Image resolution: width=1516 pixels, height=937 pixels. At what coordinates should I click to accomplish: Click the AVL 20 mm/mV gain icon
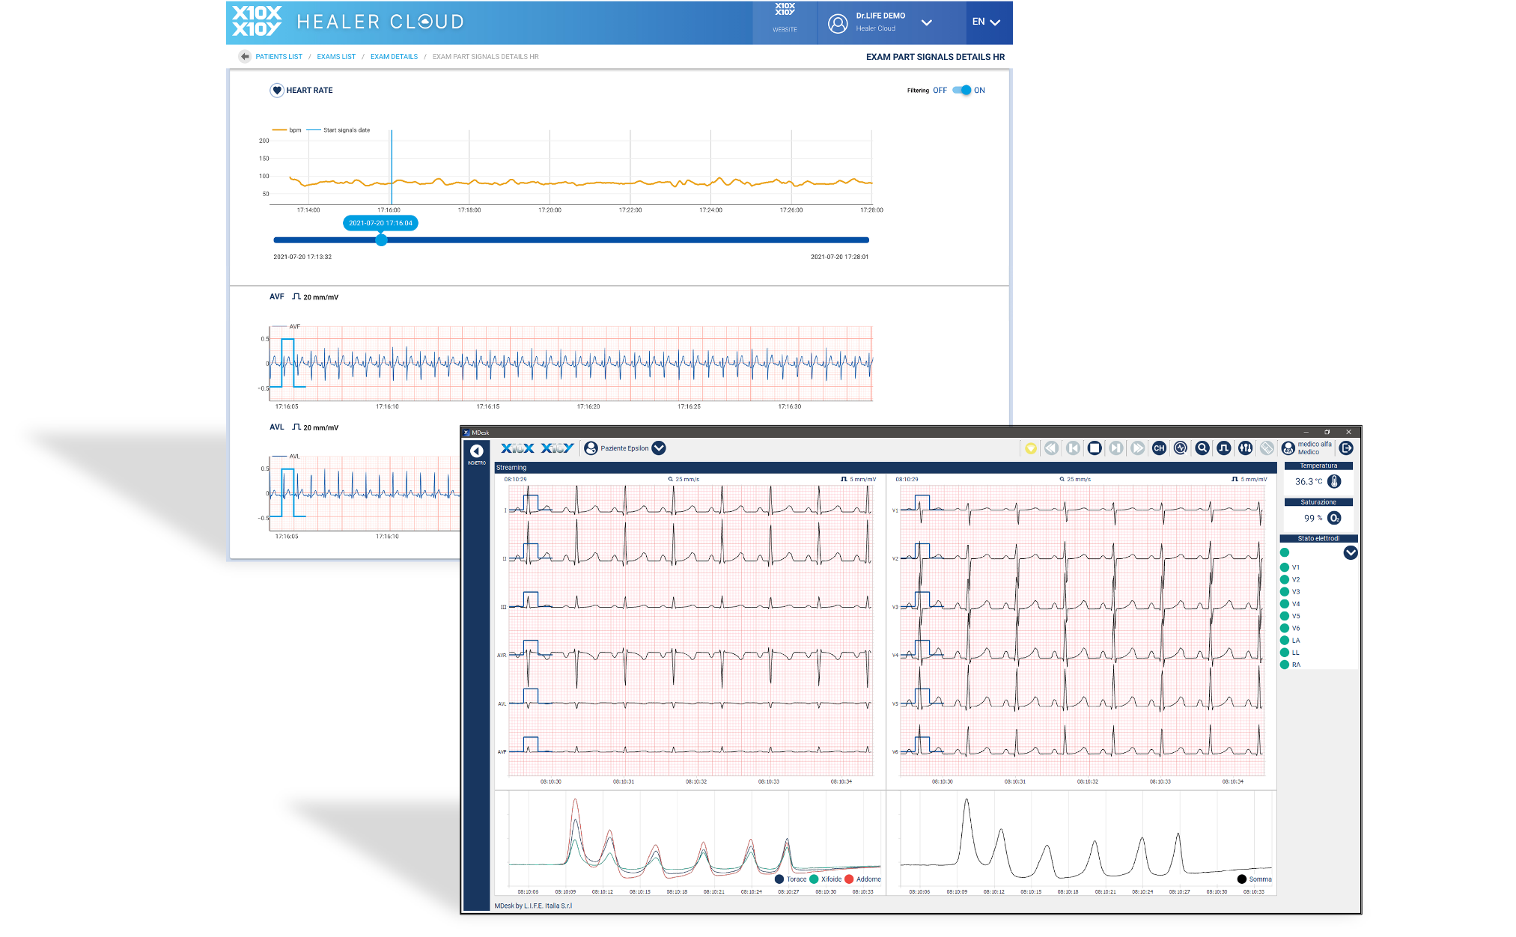point(296,427)
